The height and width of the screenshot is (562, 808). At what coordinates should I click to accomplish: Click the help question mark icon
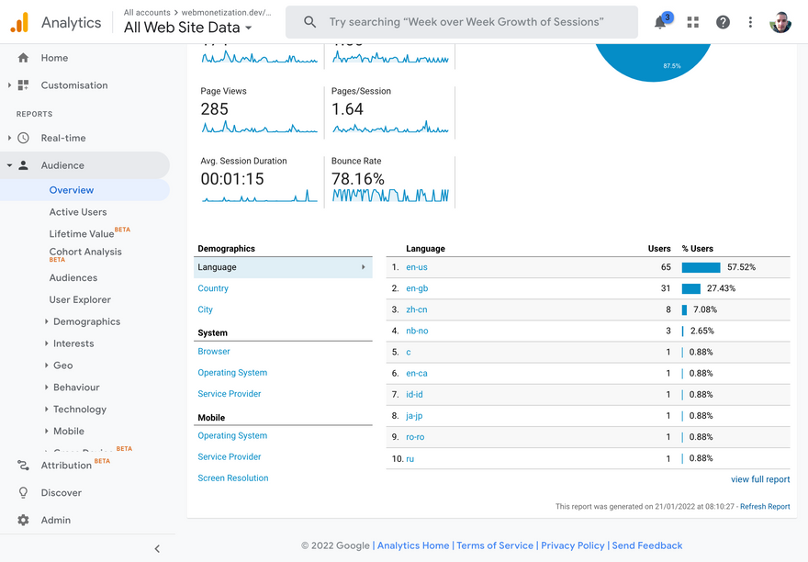(723, 22)
